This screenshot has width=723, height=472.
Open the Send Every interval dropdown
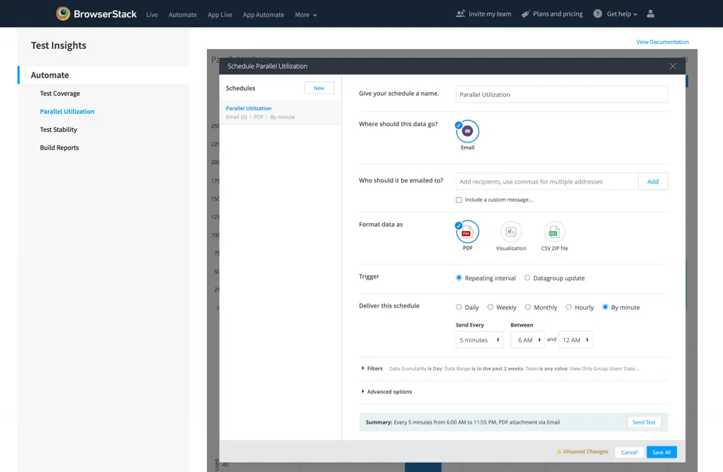coord(479,340)
